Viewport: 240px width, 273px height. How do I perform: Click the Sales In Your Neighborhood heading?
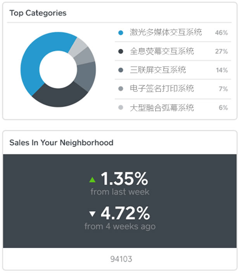(x=61, y=143)
